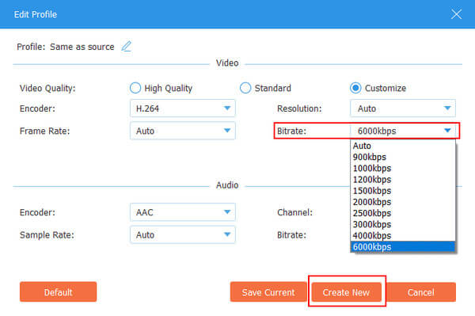475x316 pixels.
Task: Collapse the video Bitrate 6000kbps dropdown
Action: [x=403, y=131]
